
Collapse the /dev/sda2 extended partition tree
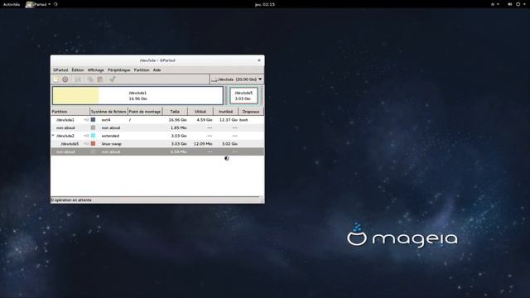tap(53, 136)
